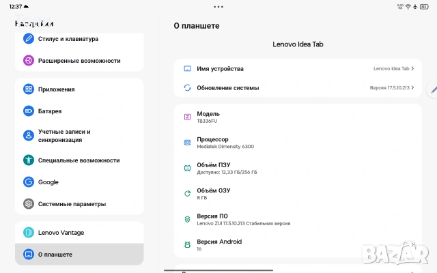Open Системные параметры settings
Viewport: 437px width, 273px height.
click(x=79, y=204)
